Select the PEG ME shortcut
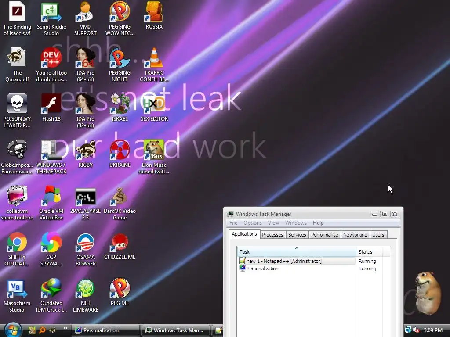Screen dimensions: 450x337 120,292
